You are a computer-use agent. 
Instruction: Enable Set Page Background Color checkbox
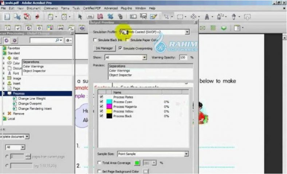click(99, 171)
